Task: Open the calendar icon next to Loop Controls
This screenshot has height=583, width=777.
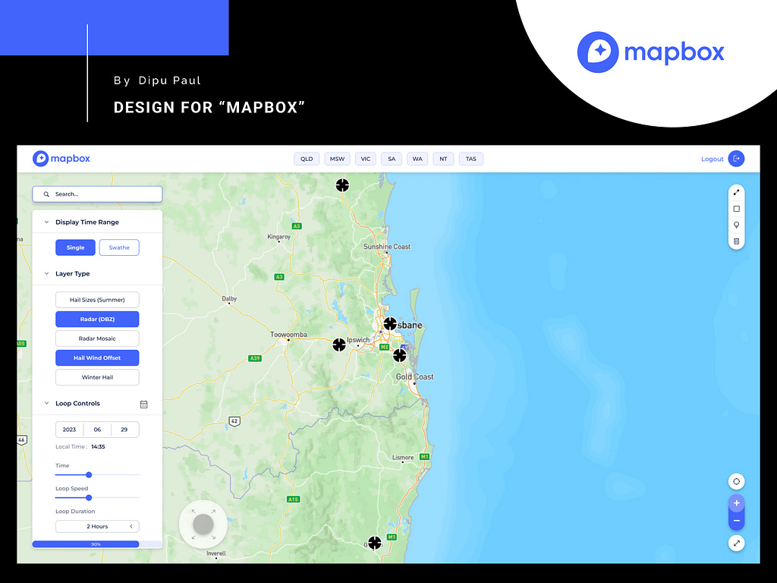Action: coord(143,404)
